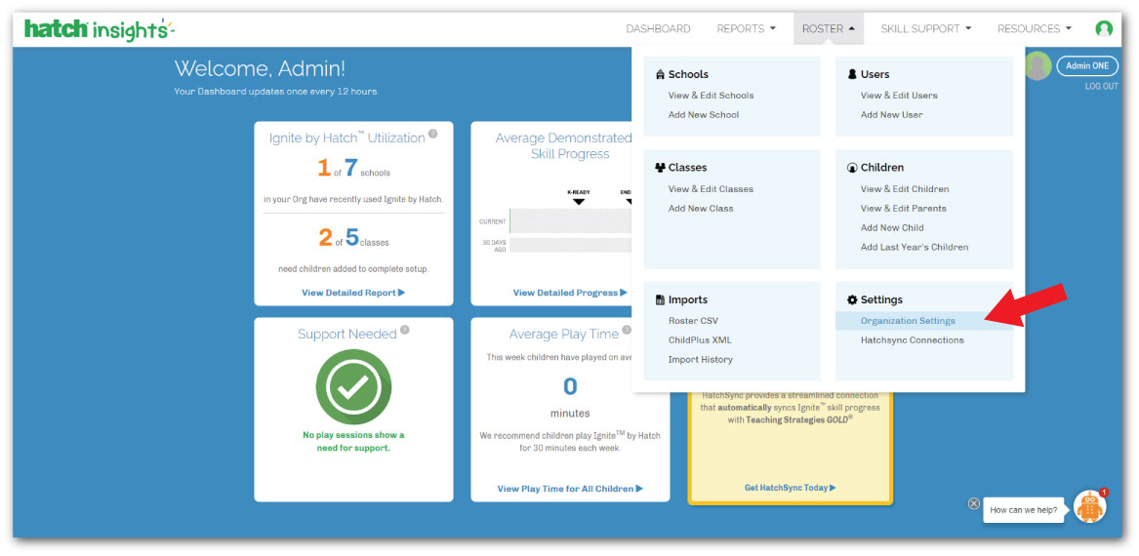Click the Children face icon in menu
Viewport: 1139px width, 556px height.
853,168
